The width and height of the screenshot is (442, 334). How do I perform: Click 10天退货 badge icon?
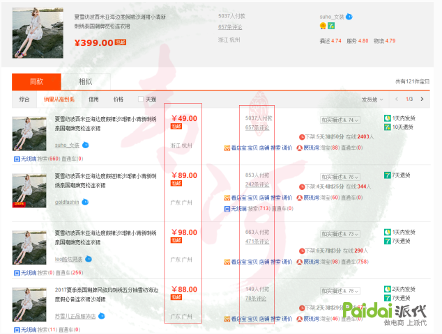pyautogui.click(x=388, y=127)
